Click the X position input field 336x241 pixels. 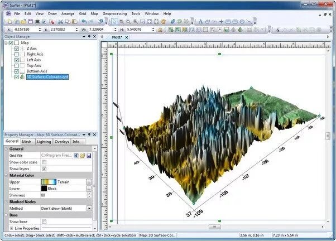pyautogui.click(x=25, y=30)
